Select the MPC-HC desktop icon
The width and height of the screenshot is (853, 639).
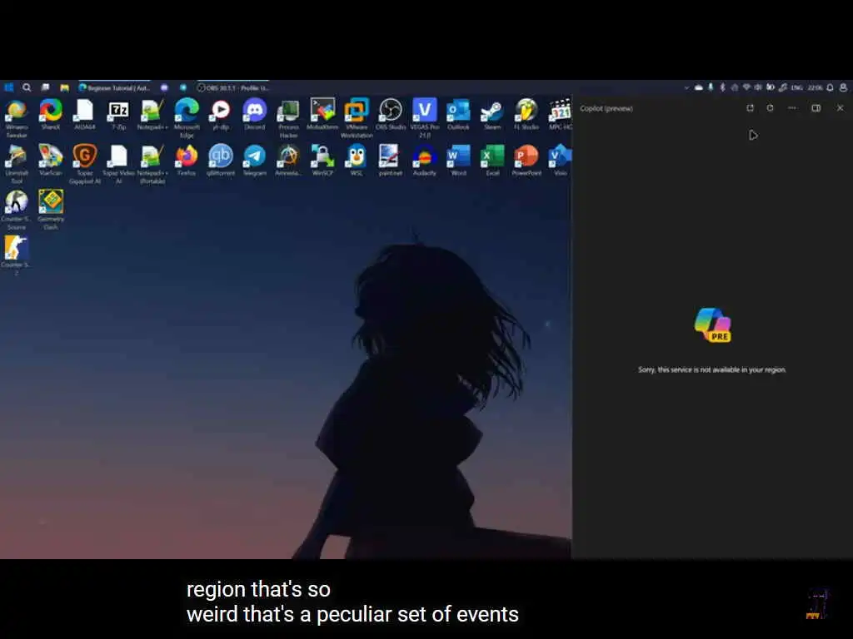pyautogui.click(x=561, y=114)
